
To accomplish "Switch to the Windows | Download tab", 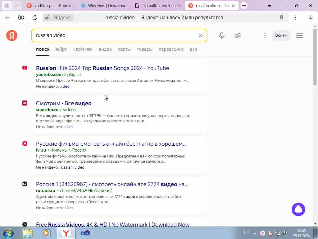I will point(104,6).
